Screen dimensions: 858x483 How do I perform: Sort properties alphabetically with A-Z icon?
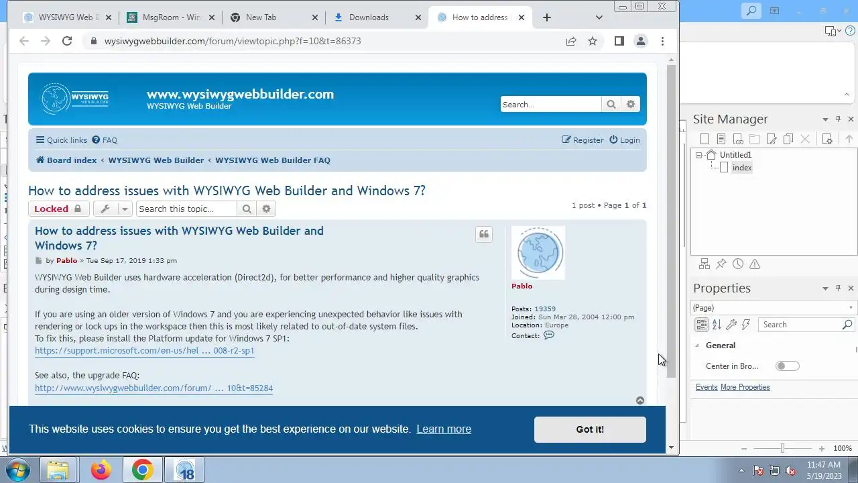(x=717, y=325)
